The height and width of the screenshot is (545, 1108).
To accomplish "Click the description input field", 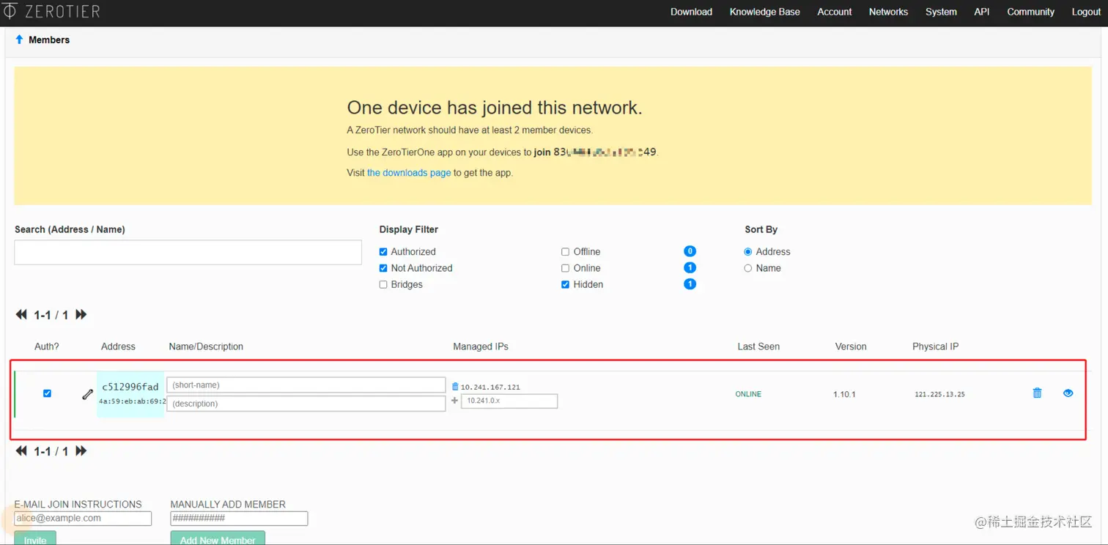I will click(x=306, y=404).
